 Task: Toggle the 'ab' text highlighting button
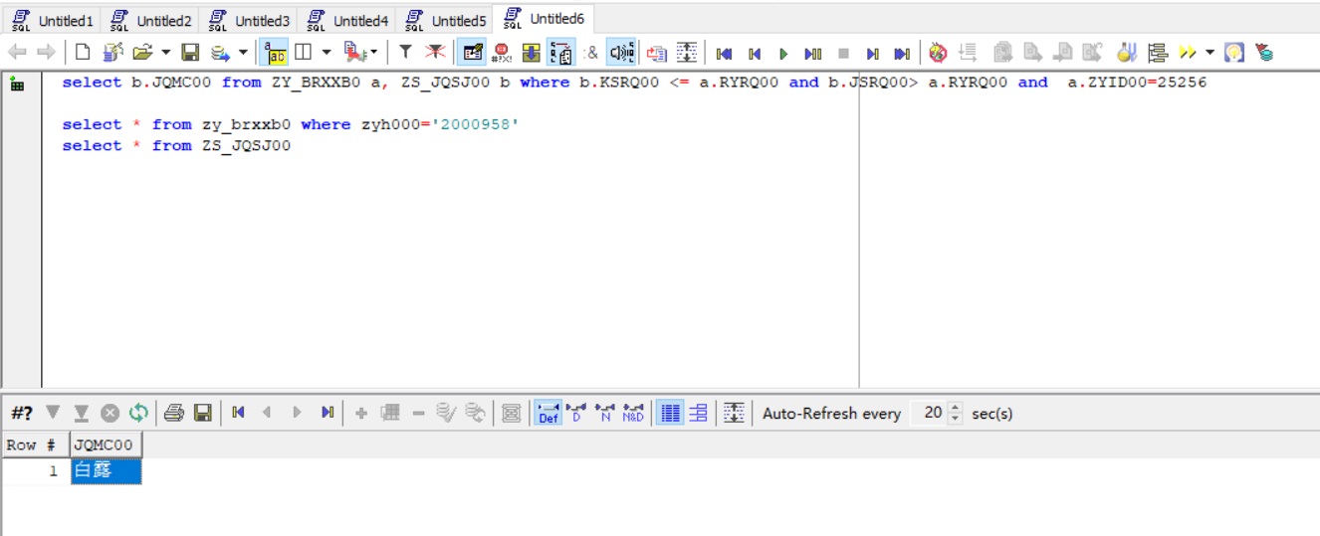[x=276, y=53]
